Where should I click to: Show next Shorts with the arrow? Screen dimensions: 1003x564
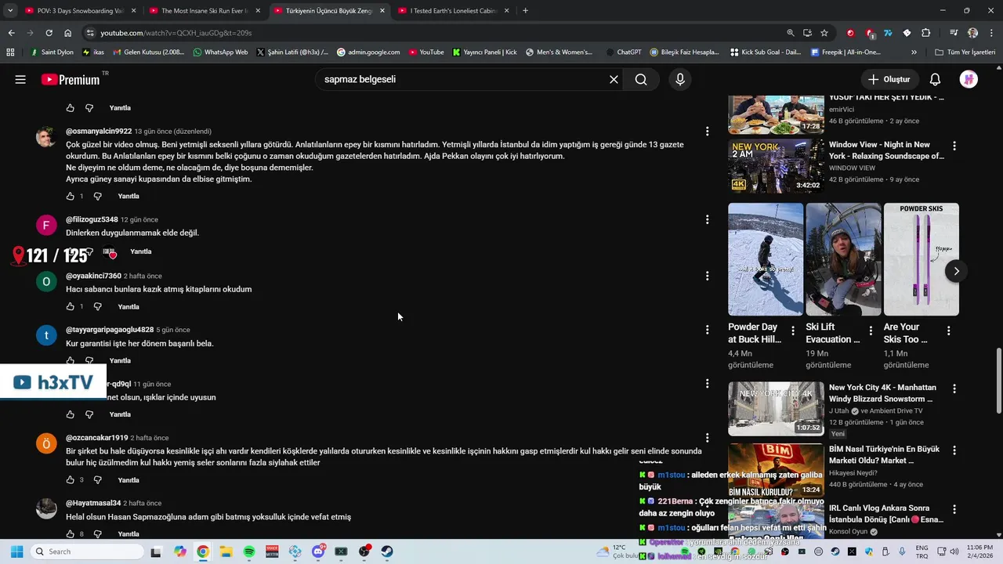tap(956, 271)
